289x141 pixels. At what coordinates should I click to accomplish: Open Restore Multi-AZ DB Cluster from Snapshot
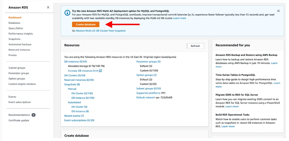(101, 31)
